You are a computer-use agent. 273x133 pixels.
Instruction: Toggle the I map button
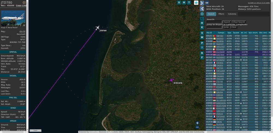pyautogui.click(x=202, y=47)
